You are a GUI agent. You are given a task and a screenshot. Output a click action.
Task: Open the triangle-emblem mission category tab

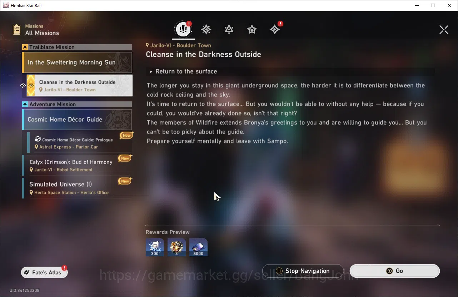229,29
